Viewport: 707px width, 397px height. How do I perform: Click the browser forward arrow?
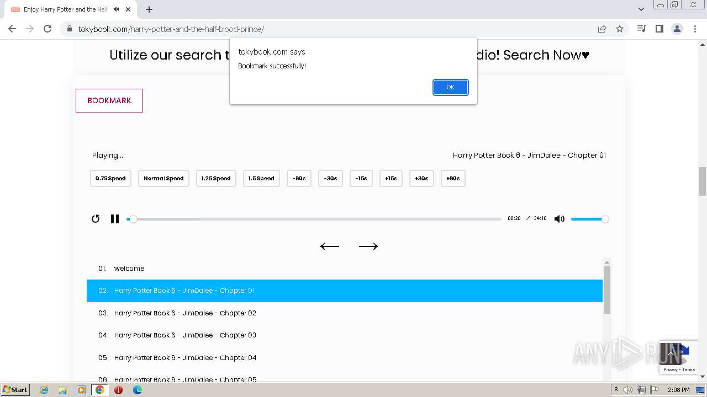30,29
